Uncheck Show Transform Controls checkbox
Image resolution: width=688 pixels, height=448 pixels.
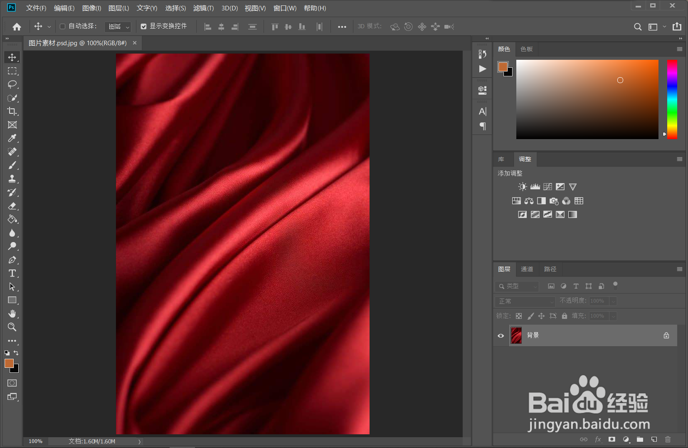(143, 26)
